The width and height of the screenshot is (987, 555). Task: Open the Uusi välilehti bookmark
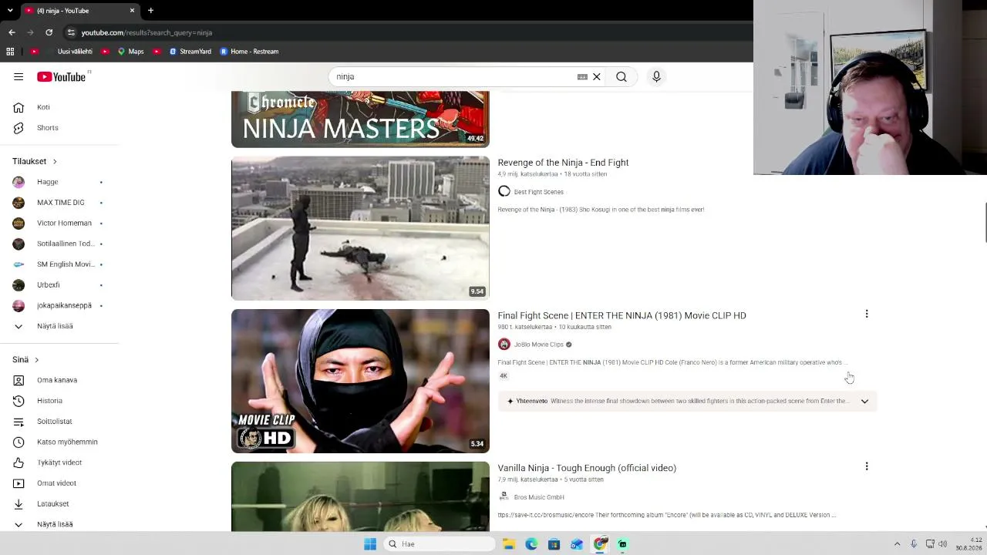(x=74, y=52)
